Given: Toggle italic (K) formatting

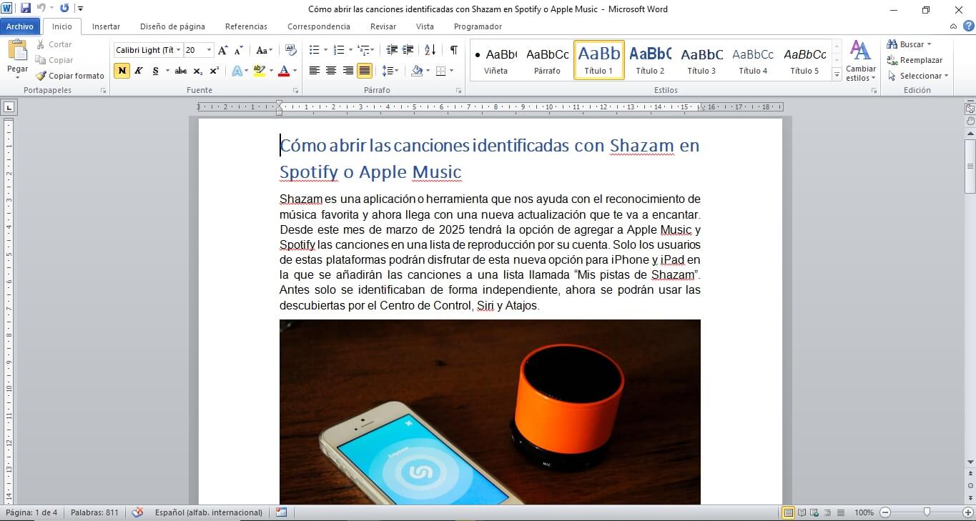Looking at the screenshot, I should [139, 71].
